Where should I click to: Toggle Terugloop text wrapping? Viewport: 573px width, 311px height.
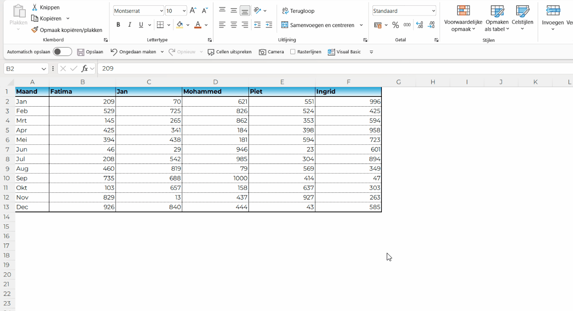[298, 11]
